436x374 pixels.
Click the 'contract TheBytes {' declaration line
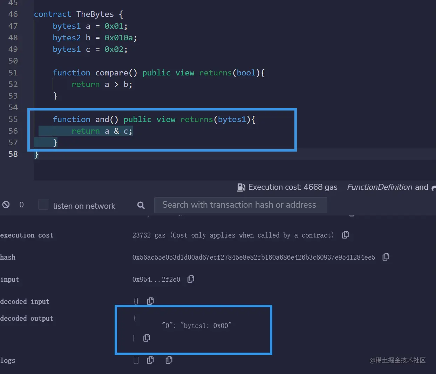(79, 14)
